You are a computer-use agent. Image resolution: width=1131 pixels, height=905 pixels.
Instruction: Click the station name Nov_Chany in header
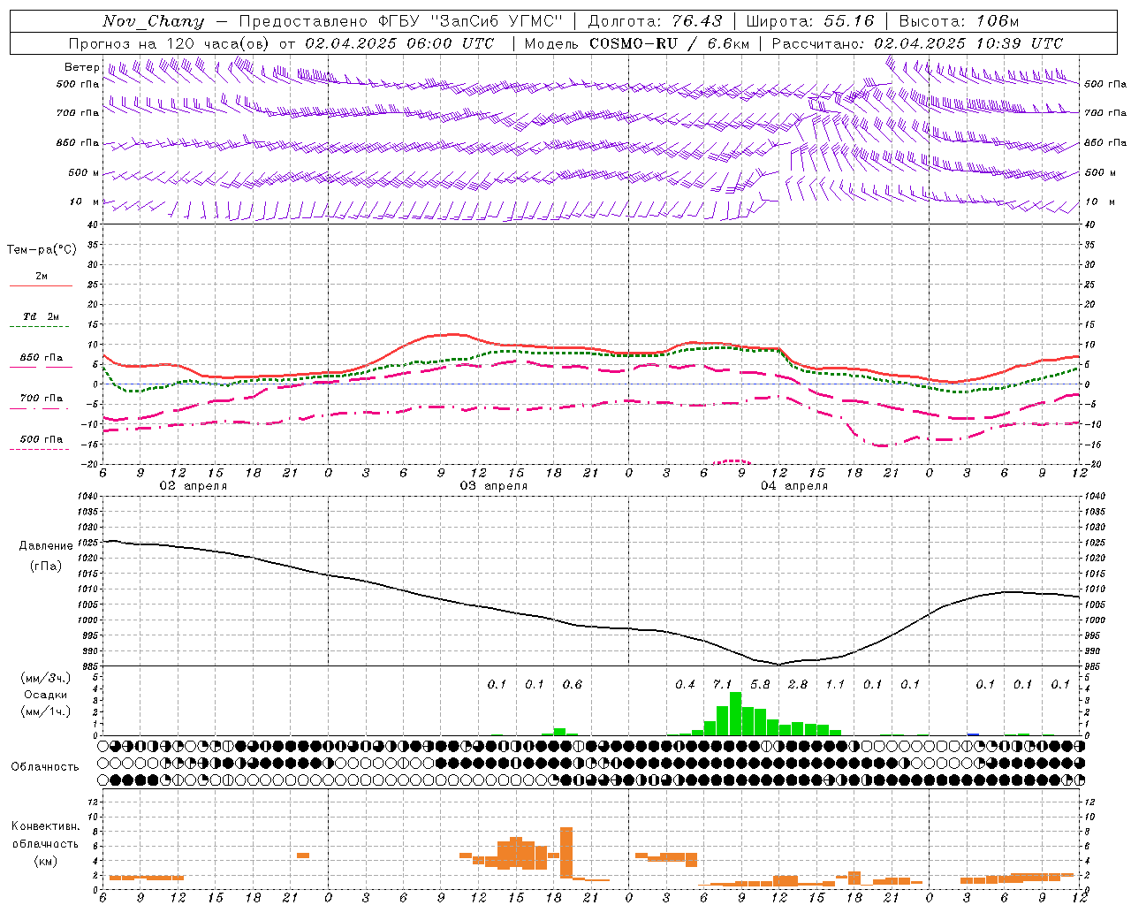153,21
